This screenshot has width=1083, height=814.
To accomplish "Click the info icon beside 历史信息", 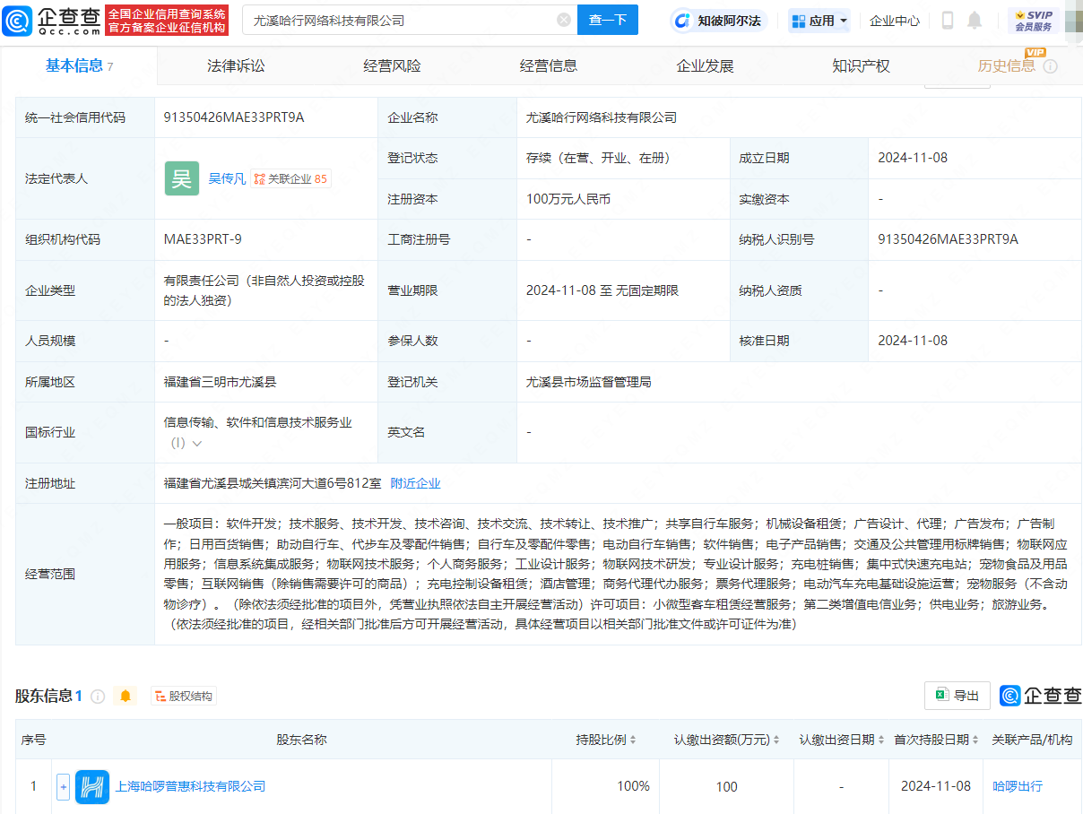I will tap(1051, 66).
